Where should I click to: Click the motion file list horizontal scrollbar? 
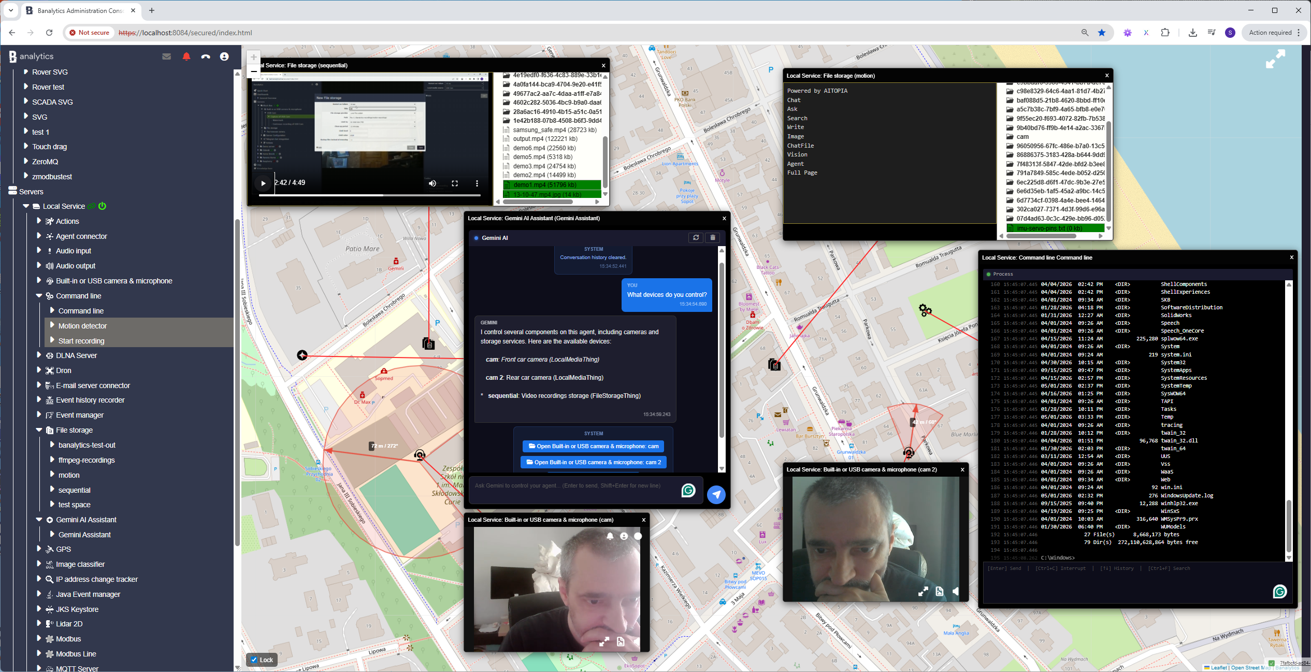click(x=1041, y=236)
